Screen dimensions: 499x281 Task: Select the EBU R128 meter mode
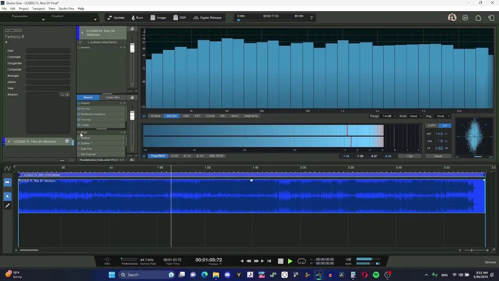pos(216,156)
